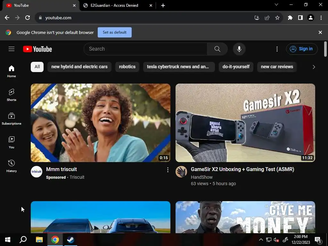Open YouTube settings three-dot menu
Screen dimensions: 328x246
tap(277, 49)
